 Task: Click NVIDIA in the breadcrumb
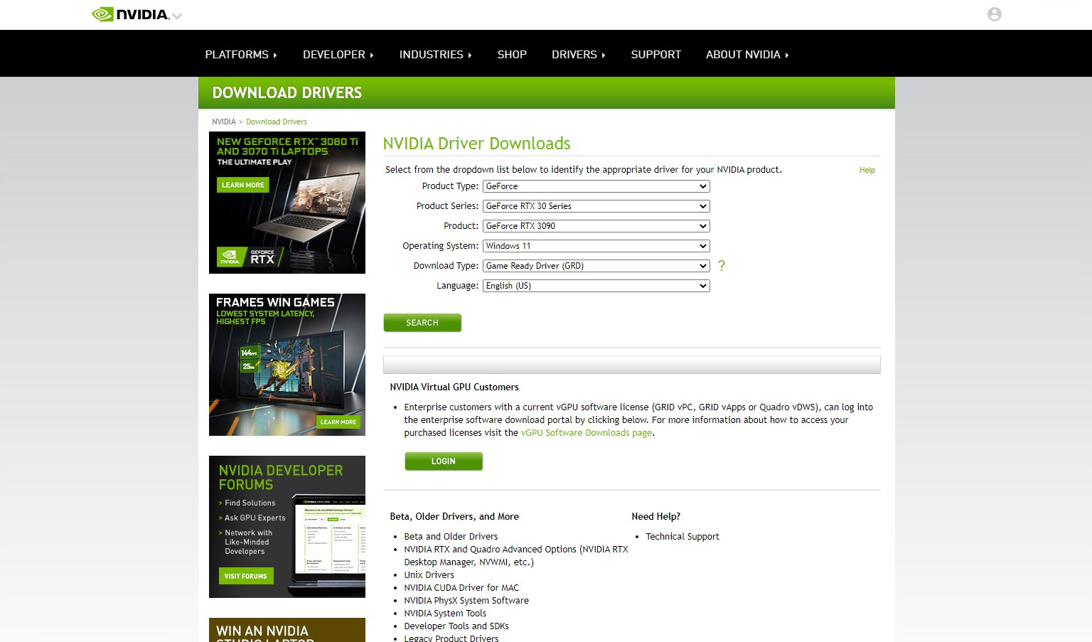pyautogui.click(x=224, y=122)
